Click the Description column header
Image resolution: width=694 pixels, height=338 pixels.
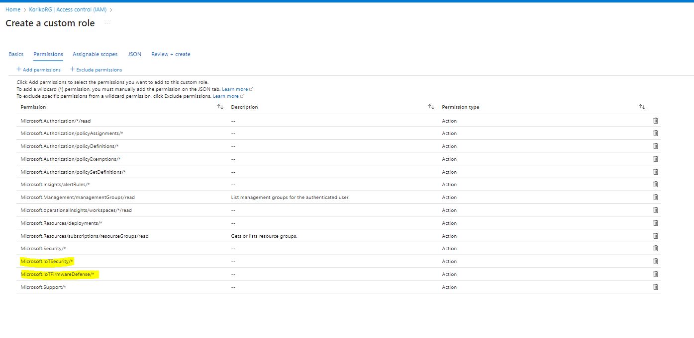(x=245, y=107)
